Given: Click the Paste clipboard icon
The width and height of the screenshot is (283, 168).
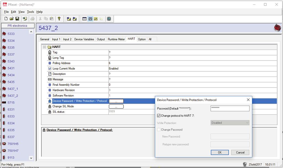Looking at the screenshot, I should tap(52, 19).
